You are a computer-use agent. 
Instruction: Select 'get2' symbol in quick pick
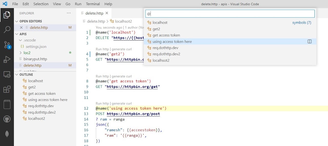tap(230, 29)
